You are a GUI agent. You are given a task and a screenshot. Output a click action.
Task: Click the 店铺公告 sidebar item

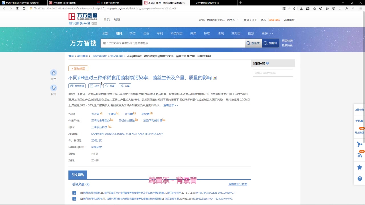359,110
